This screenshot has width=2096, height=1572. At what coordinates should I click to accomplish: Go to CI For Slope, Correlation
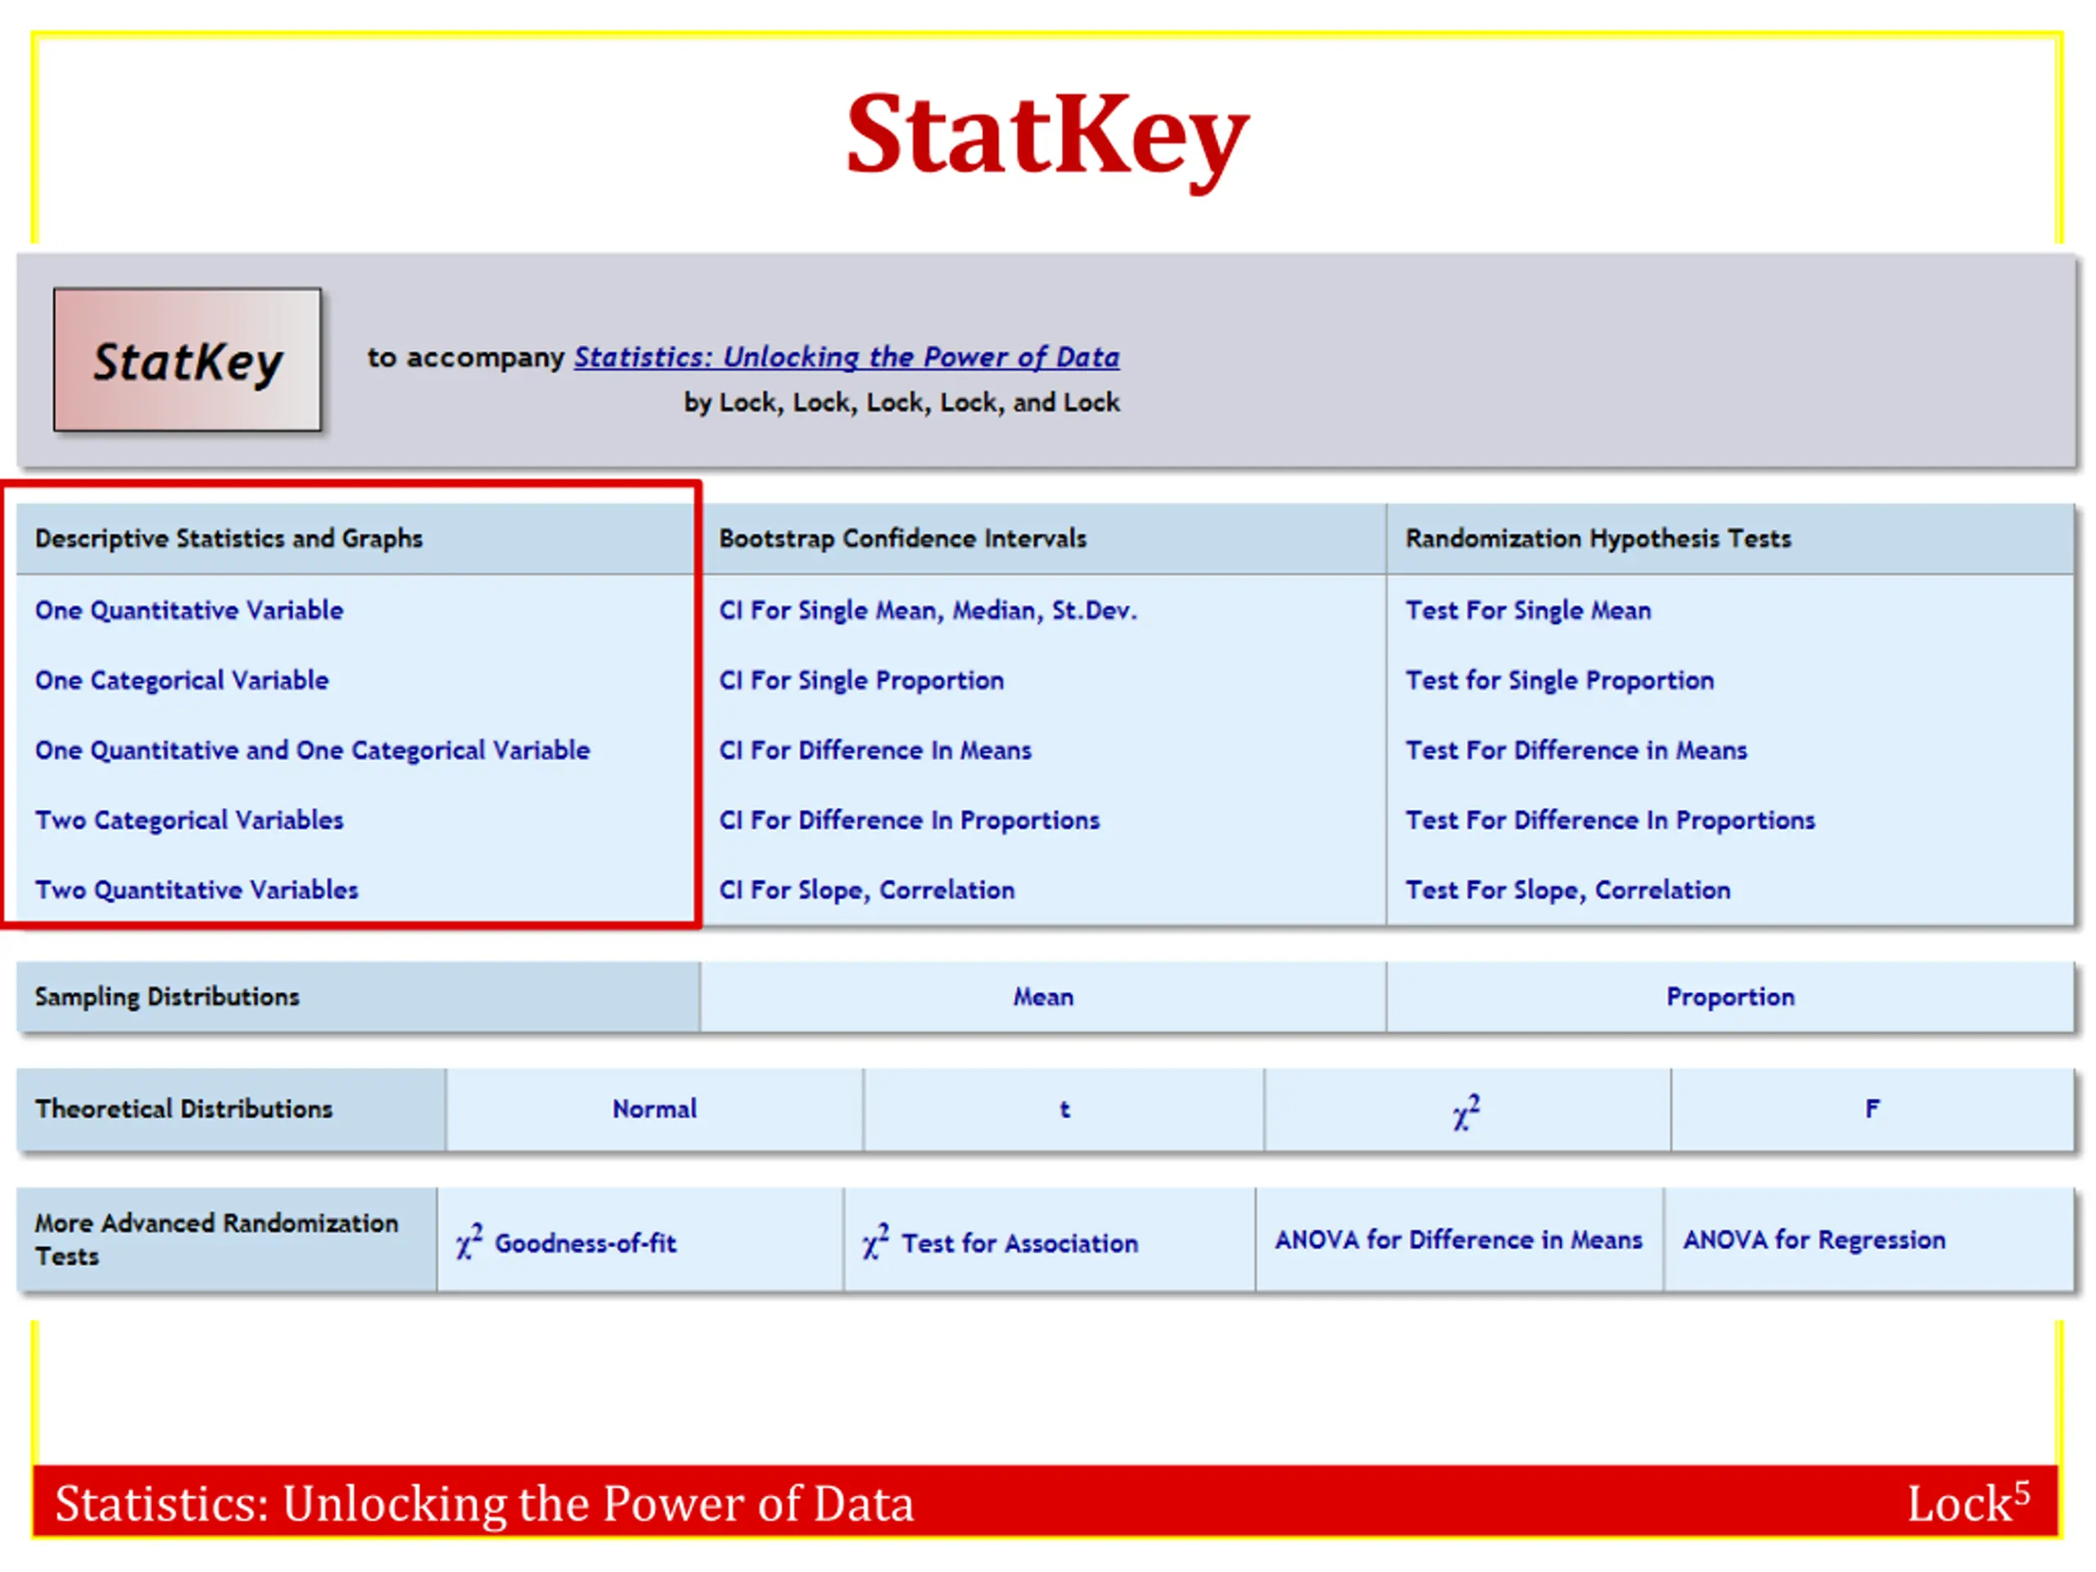(866, 891)
